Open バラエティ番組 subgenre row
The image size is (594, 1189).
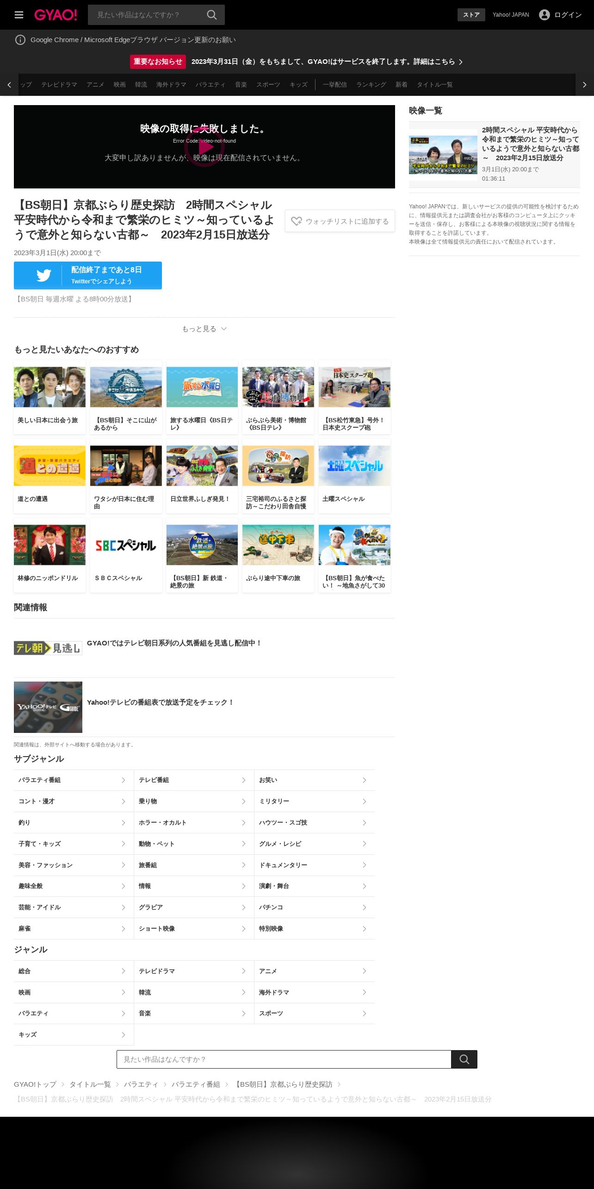point(74,780)
